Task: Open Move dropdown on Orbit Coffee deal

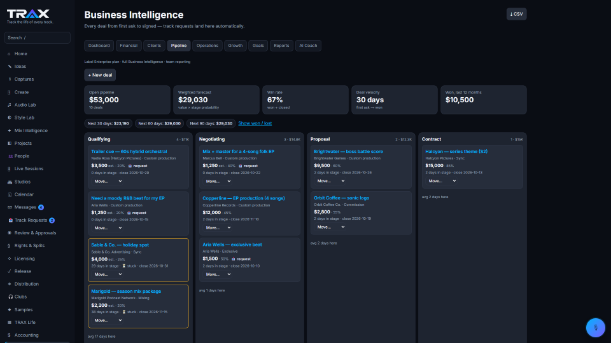Action: pos(330,227)
